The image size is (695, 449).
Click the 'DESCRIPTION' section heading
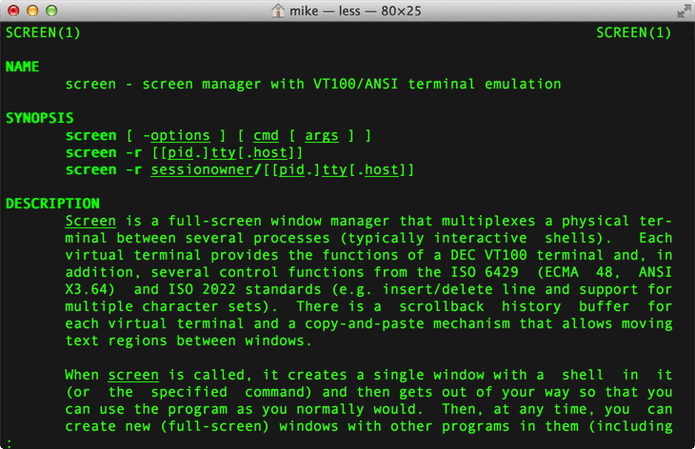pos(52,204)
